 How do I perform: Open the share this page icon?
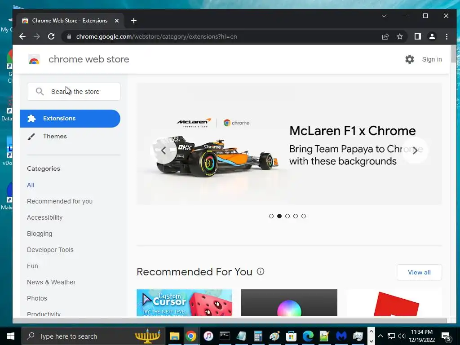click(x=385, y=36)
